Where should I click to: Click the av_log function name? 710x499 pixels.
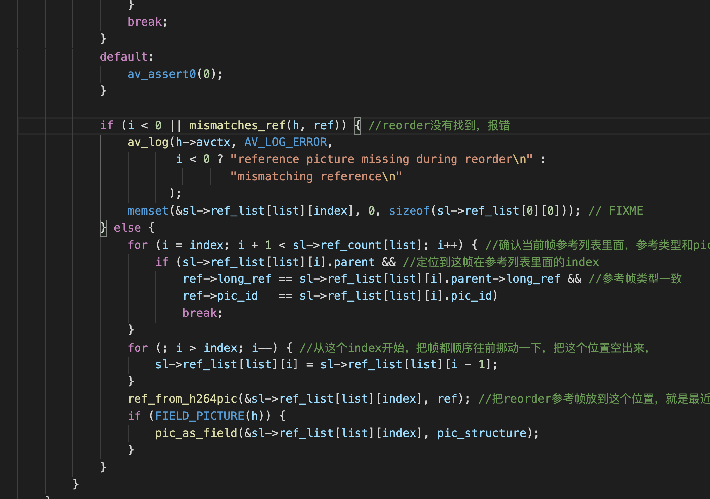(x=148, y=142)
